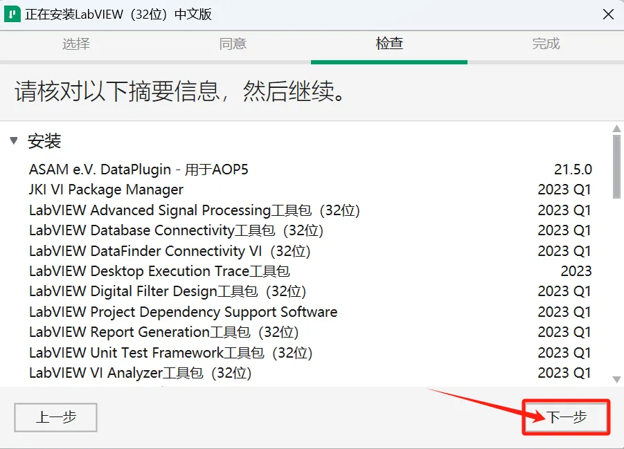
Task: Click 2023 Q1 version of VI Analyzer工具包
Action: [564, 373]
